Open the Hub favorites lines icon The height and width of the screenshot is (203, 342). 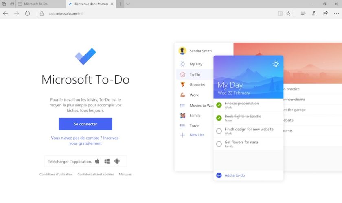[x=303, y=13]
